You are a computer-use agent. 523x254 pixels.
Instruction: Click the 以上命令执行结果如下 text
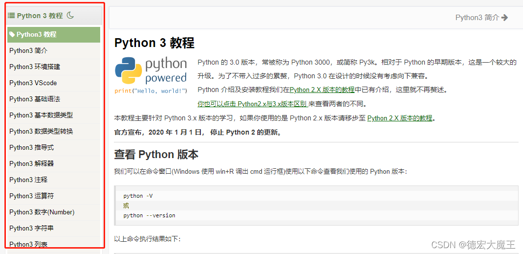[147, 239]
